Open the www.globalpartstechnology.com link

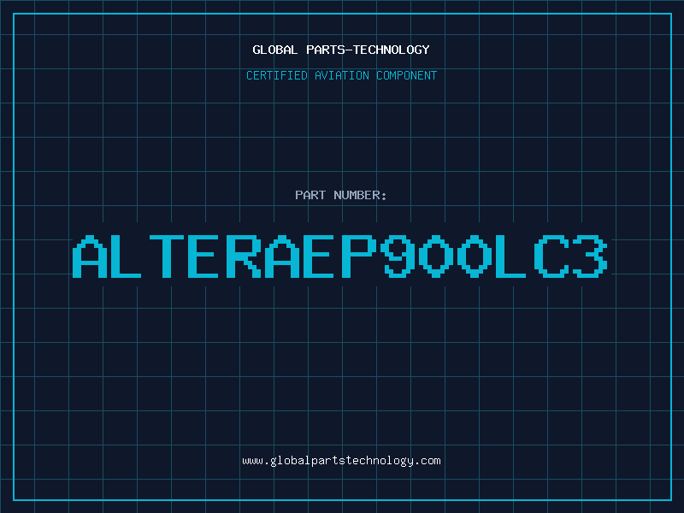point(341,461)
